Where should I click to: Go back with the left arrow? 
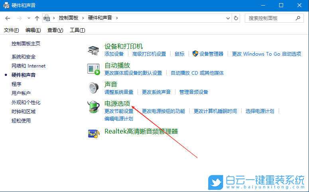[8, 18]
